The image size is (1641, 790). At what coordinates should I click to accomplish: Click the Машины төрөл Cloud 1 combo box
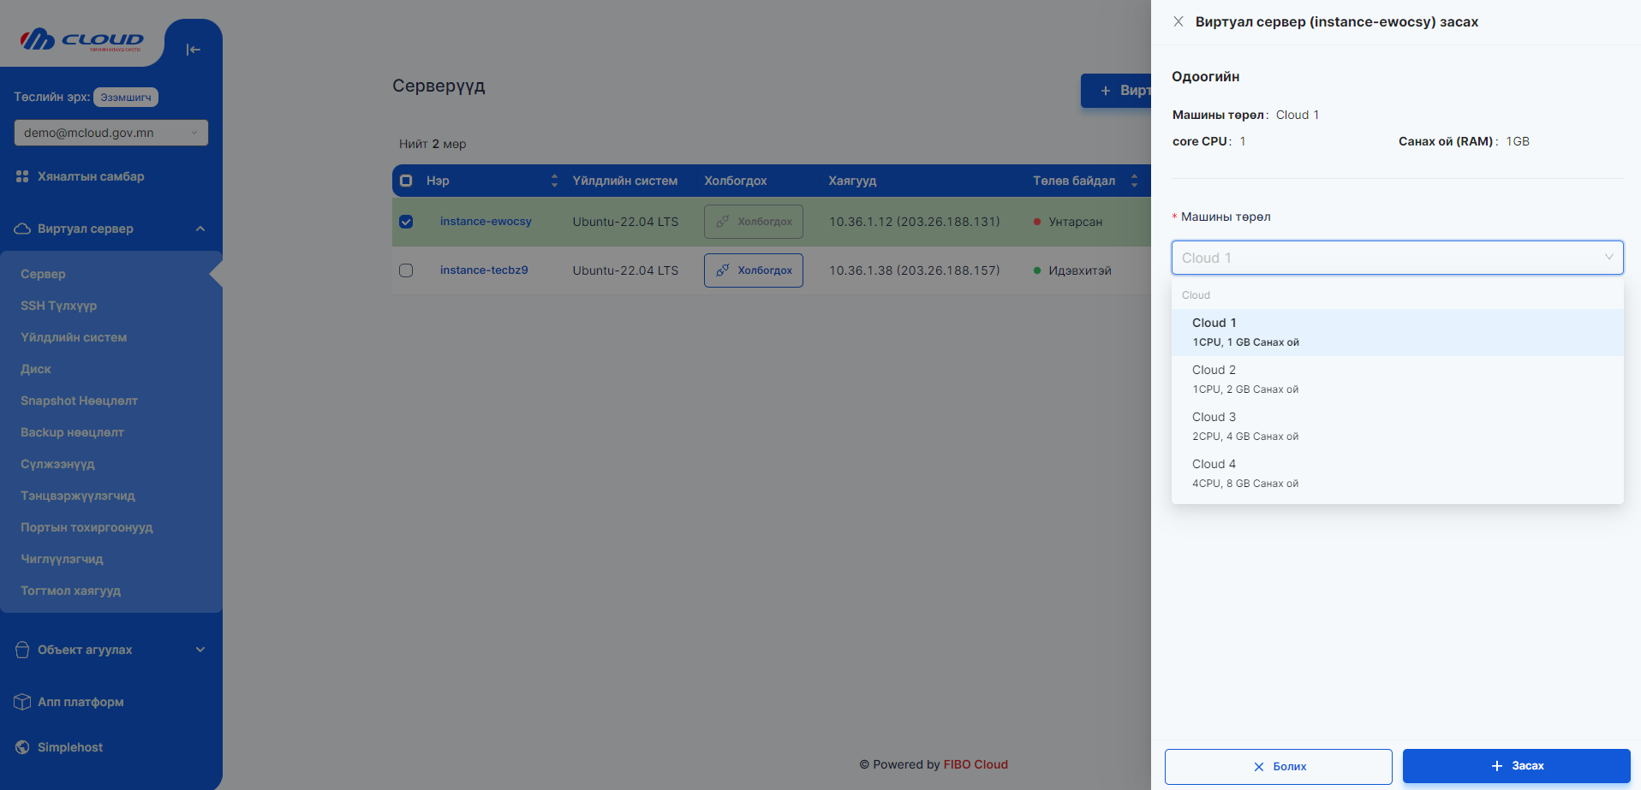(x=1396, y=258)
